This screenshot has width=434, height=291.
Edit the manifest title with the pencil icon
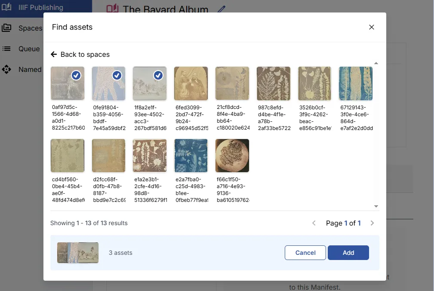coord(221,9)
